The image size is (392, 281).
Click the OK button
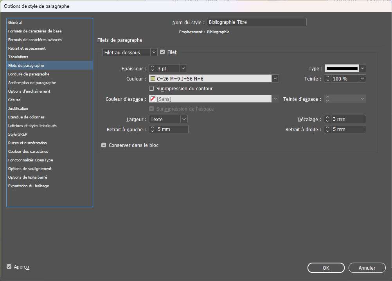click(x=325, y=268)
